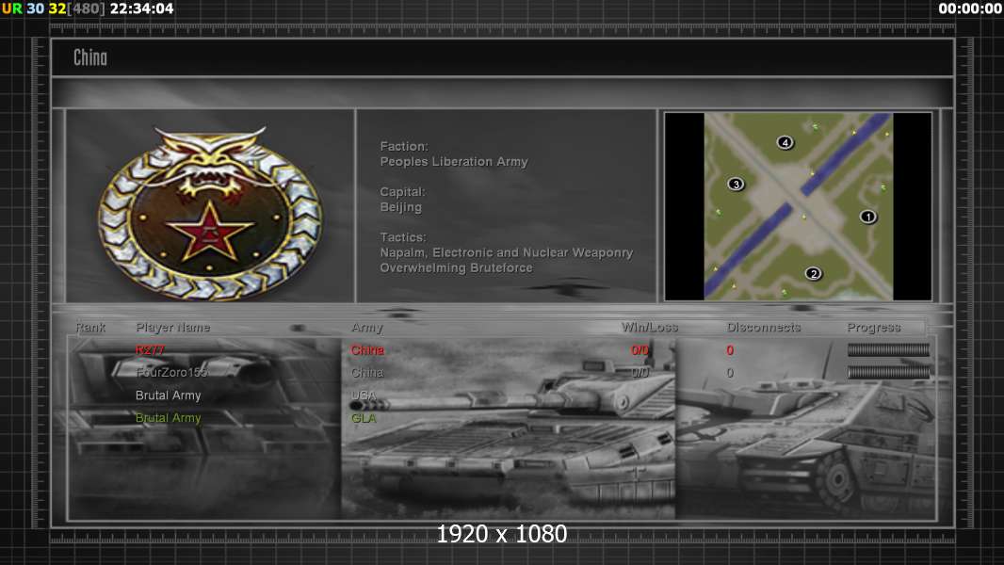The height and width of the screenshot is (565, 1004).
Task: Click the white Brutal Army player
Action: [169, 395]
